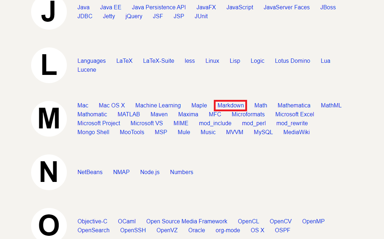Open the MSP link
384x239 pixels.
click(x=161, y=132)
